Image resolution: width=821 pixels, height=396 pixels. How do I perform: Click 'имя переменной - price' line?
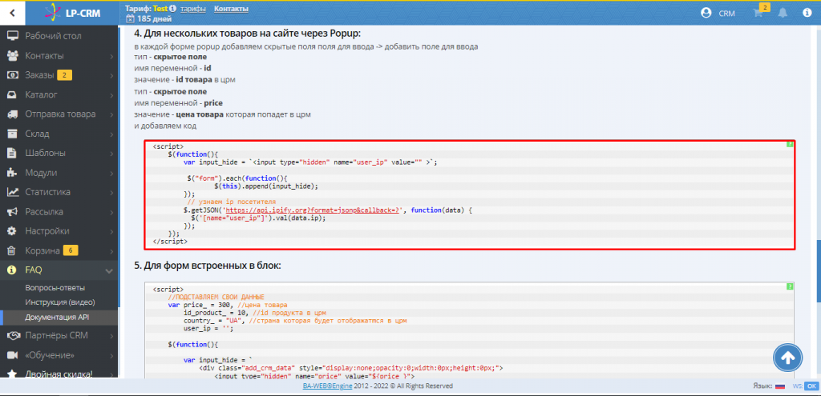click(x=179, y=103)
